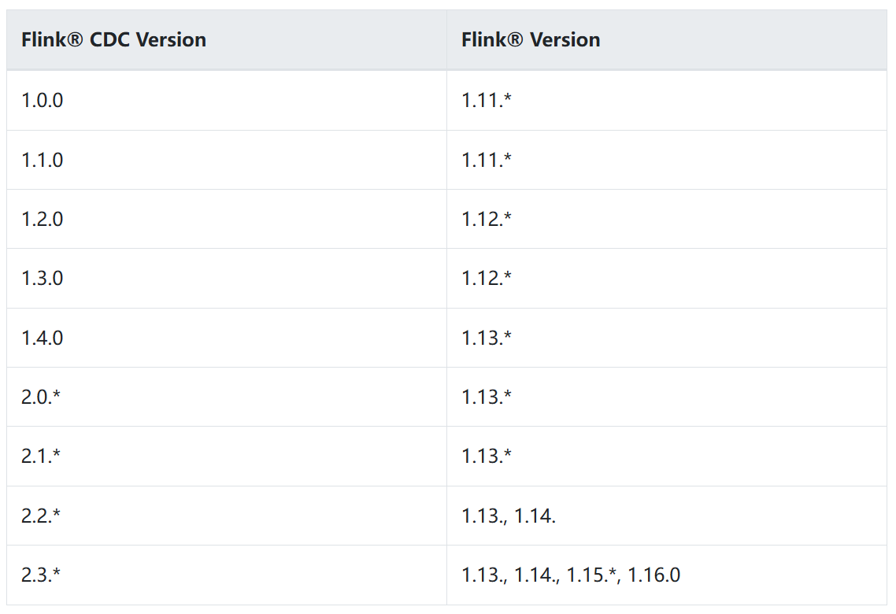Select the 2.0.* CDC version cell
This screenshot has height=614, width=896.
227,397
